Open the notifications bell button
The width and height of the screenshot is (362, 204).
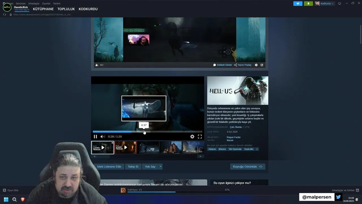pos(308,3)
